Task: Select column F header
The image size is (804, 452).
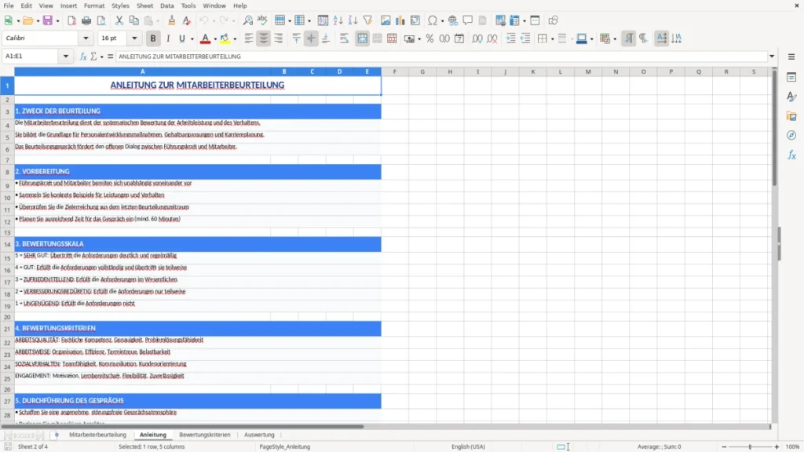Action: tap(394, 71)
